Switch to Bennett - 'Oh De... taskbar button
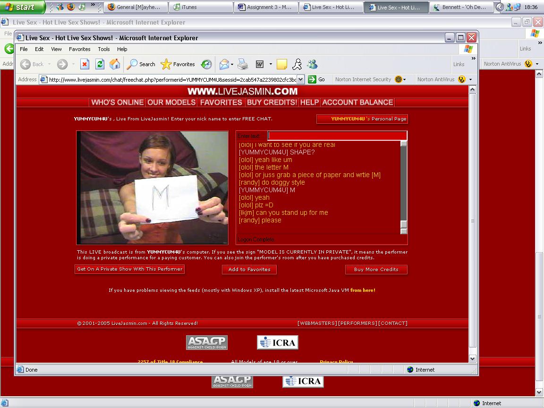Viewport: 544px width, 408px height. 461,7
